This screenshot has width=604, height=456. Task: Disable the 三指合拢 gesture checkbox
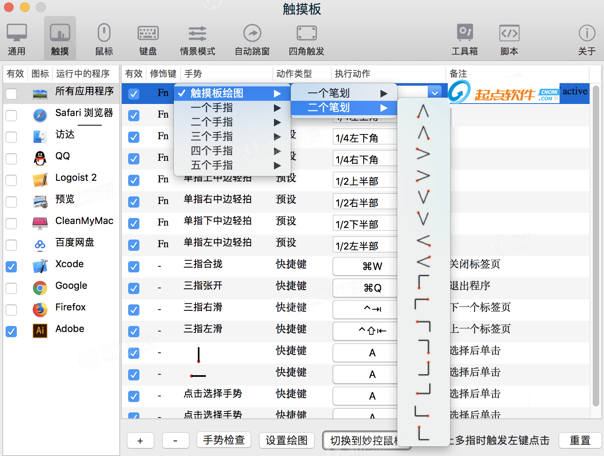(x=133, y=266)
